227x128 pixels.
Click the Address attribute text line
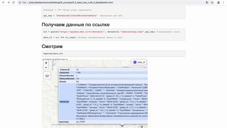(x=112, y=93)
